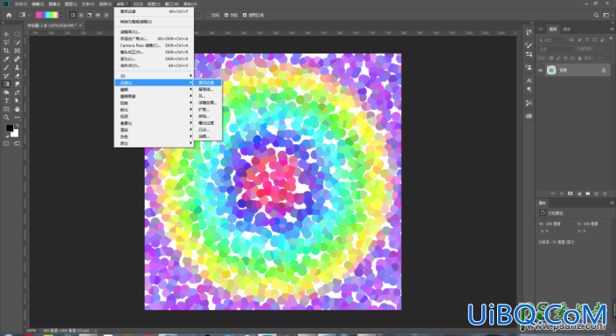Swap foreground and background colors
Viewport: 616px width, 336px height.
[x=17, y=126]
